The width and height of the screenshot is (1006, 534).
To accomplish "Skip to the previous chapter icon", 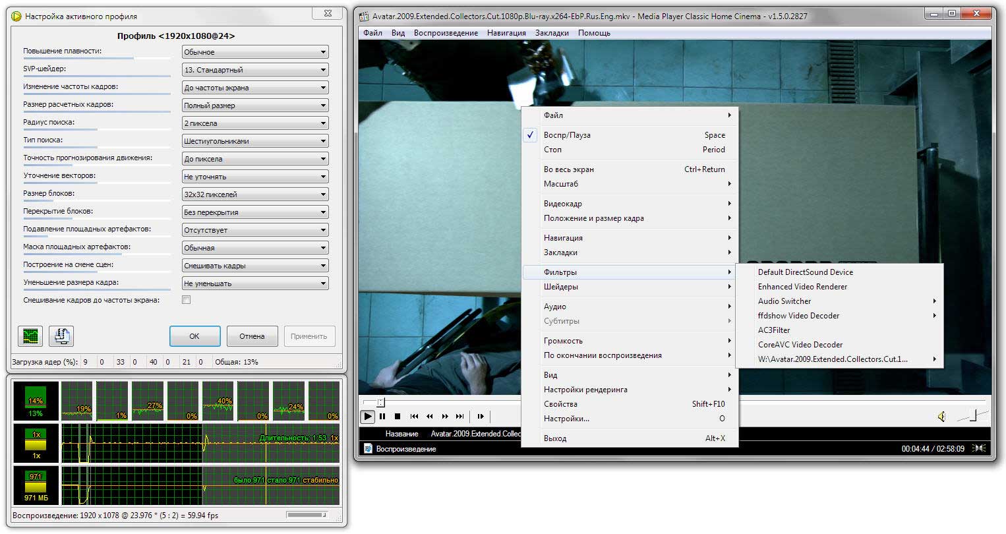I will tap(414, 416).
